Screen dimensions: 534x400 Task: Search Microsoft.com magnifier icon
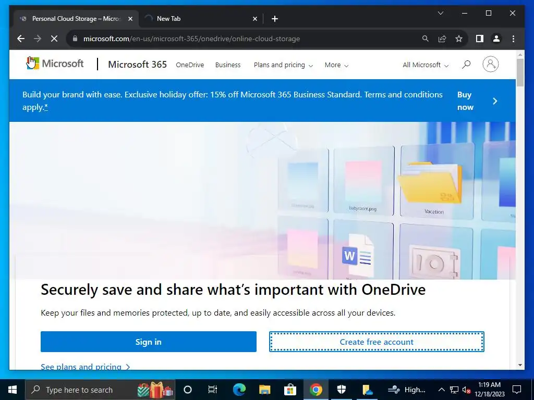tap(466, 64)
